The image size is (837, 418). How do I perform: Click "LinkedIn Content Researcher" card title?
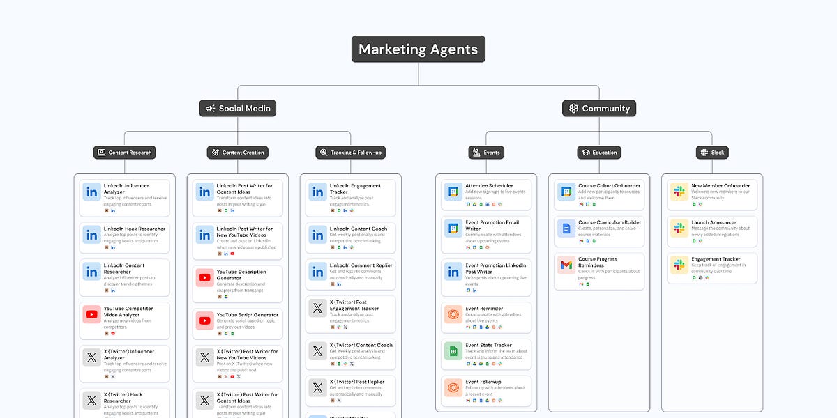click(x=124, y=268)
